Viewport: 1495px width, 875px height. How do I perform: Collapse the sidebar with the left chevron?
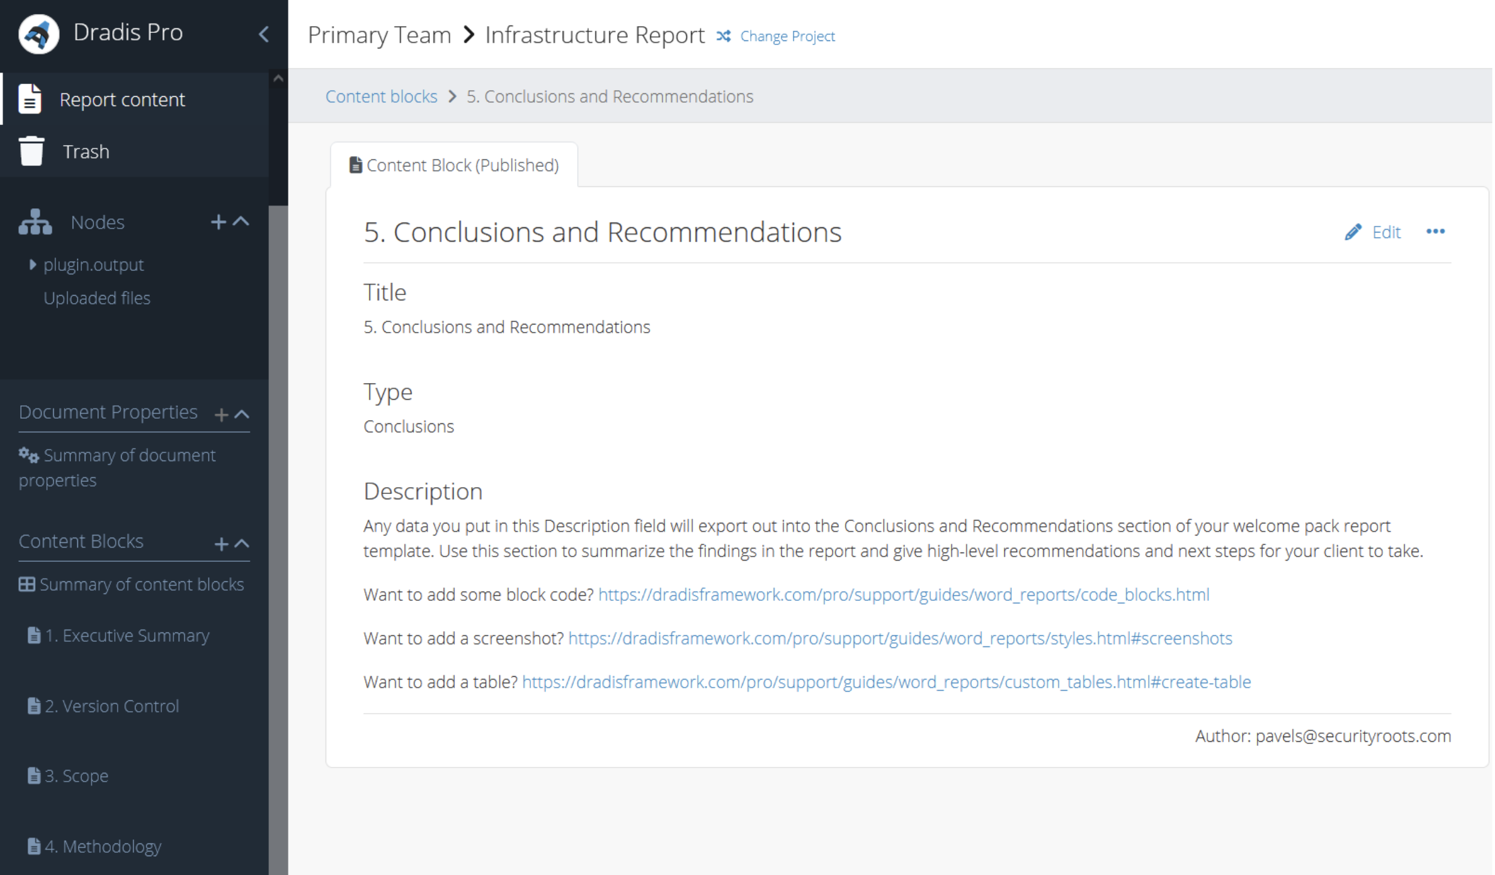264,34
